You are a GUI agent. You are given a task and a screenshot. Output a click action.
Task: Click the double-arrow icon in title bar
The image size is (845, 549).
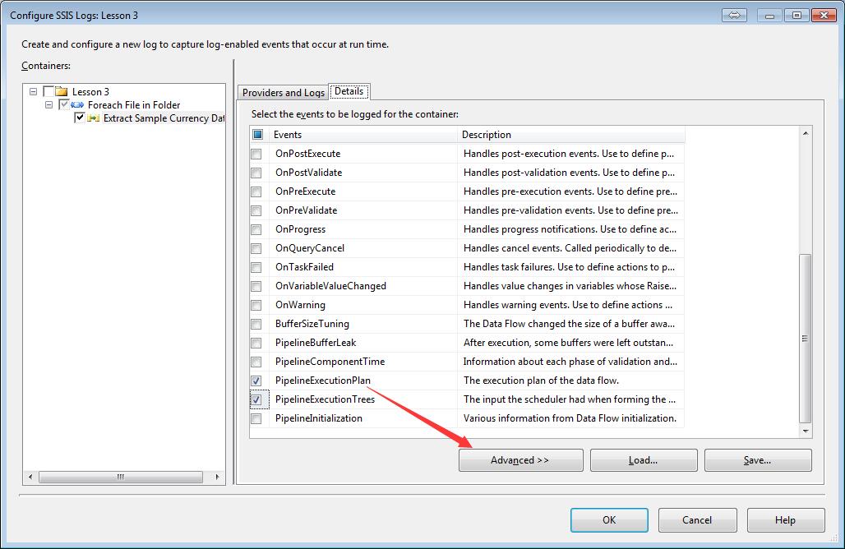[734, 15]
